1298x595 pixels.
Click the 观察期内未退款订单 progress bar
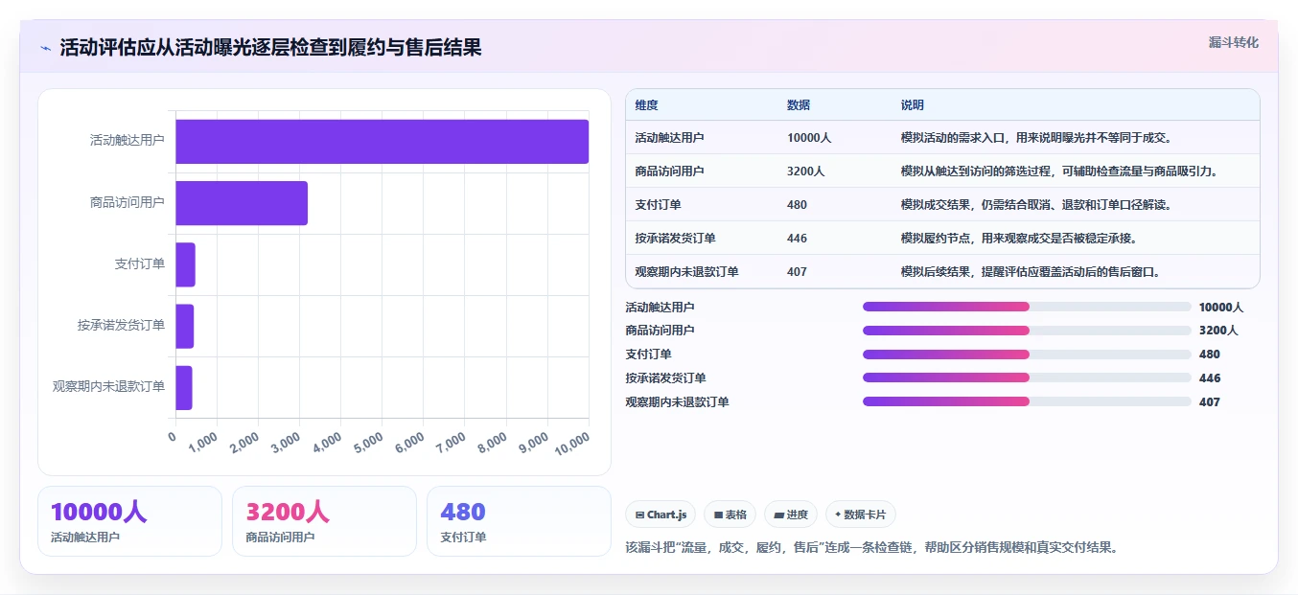coord(1027,401)
